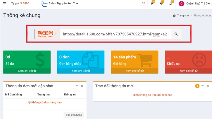Click the Vào đơn hàng button
Image resolution: width=212 pixels, height=119 pixels.
(74, 115)
